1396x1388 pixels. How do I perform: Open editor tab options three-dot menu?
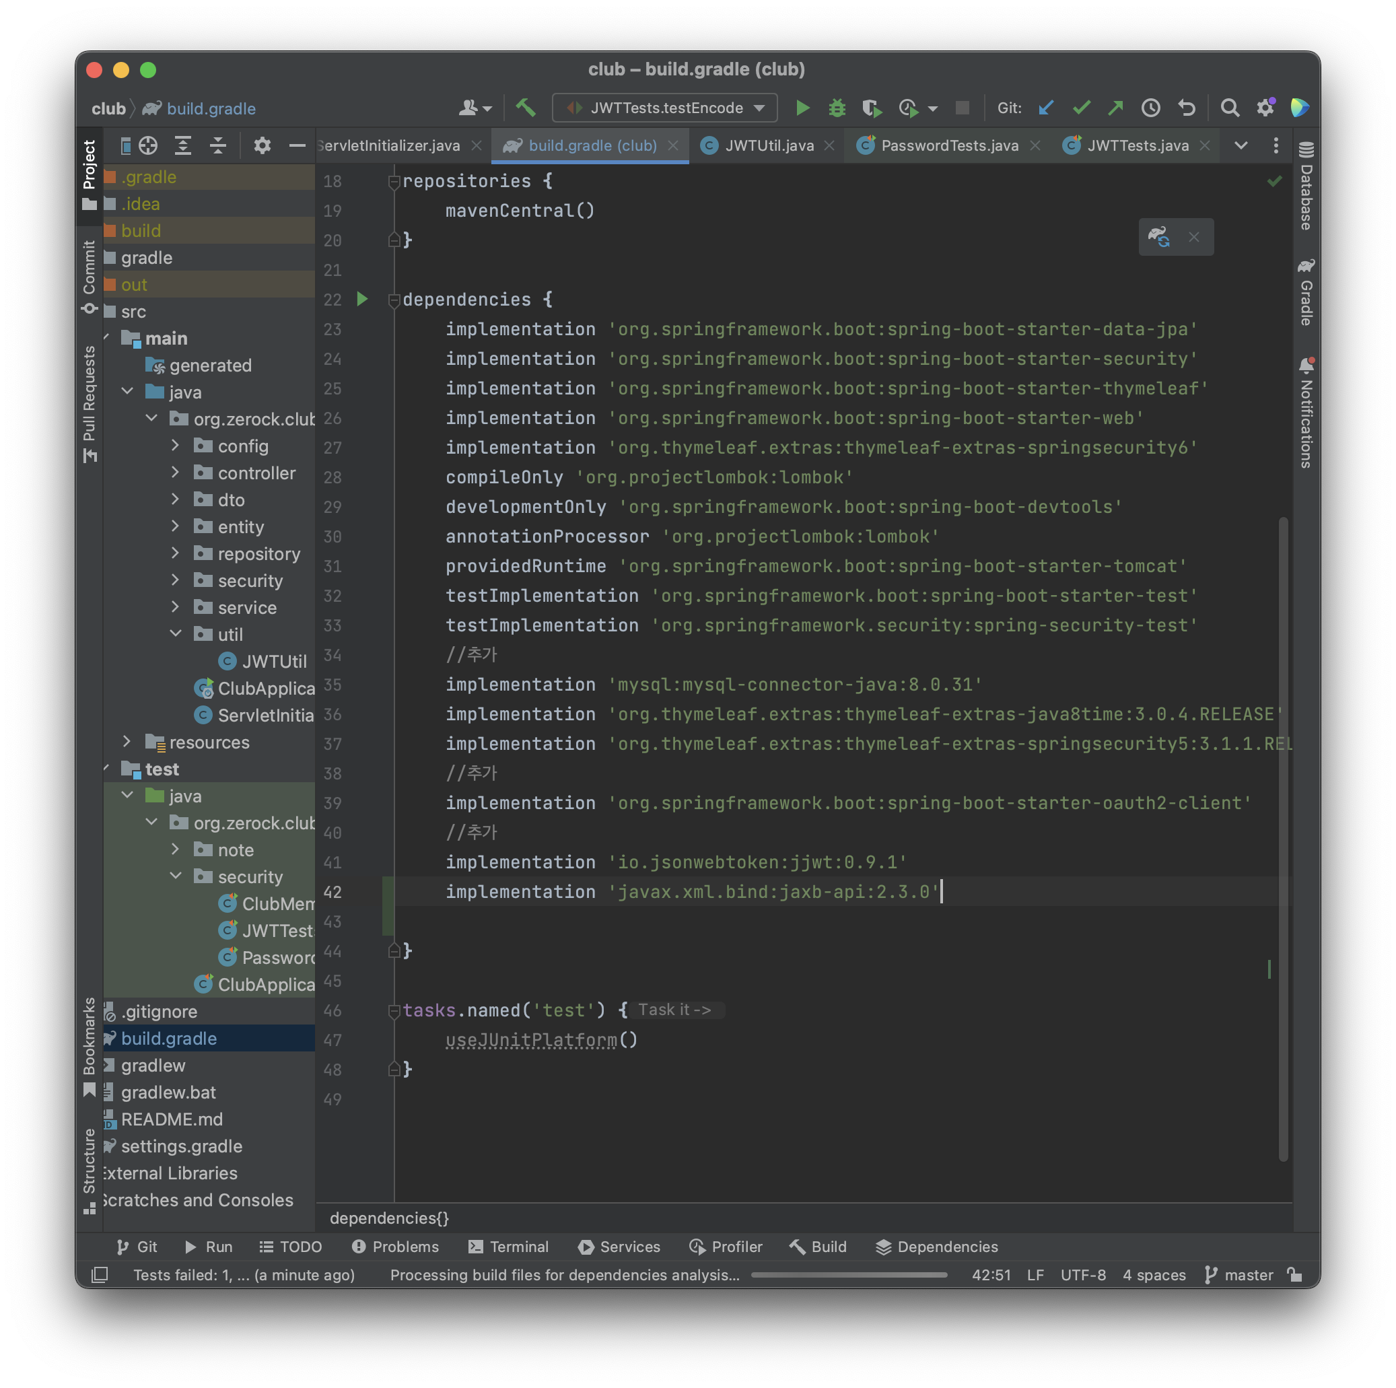click(1276, 146)
